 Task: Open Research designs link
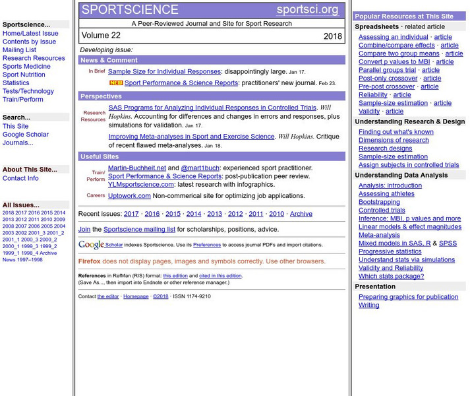click(x=385, y=148)
